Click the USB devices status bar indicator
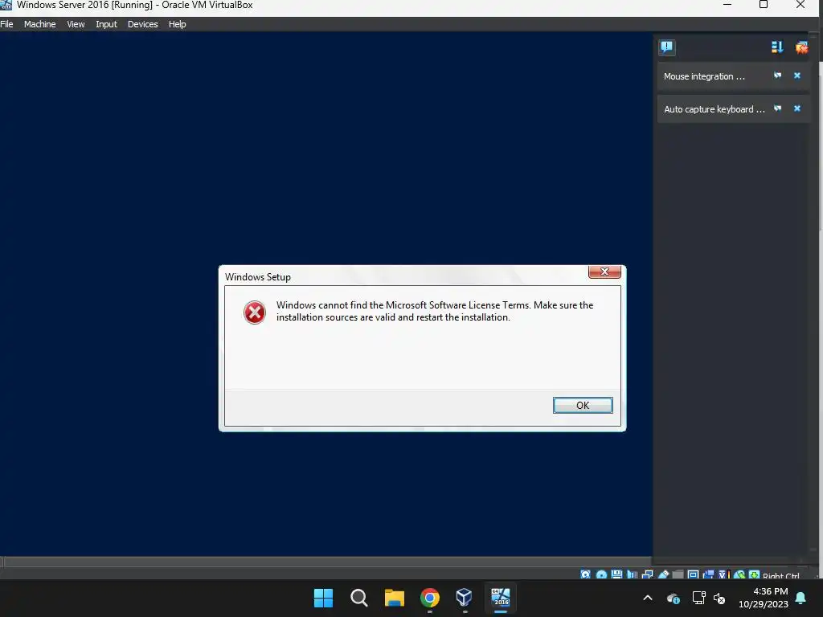Viewport: 823px width, 617px height. pyautogui.click(x=663, y=574)
